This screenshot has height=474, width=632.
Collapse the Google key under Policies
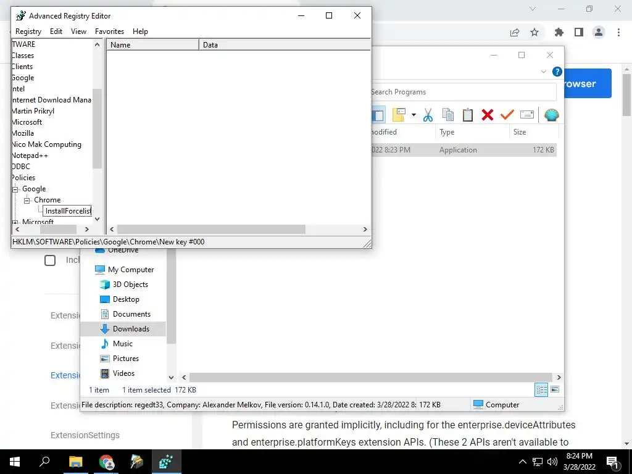(x=15, y=189)
